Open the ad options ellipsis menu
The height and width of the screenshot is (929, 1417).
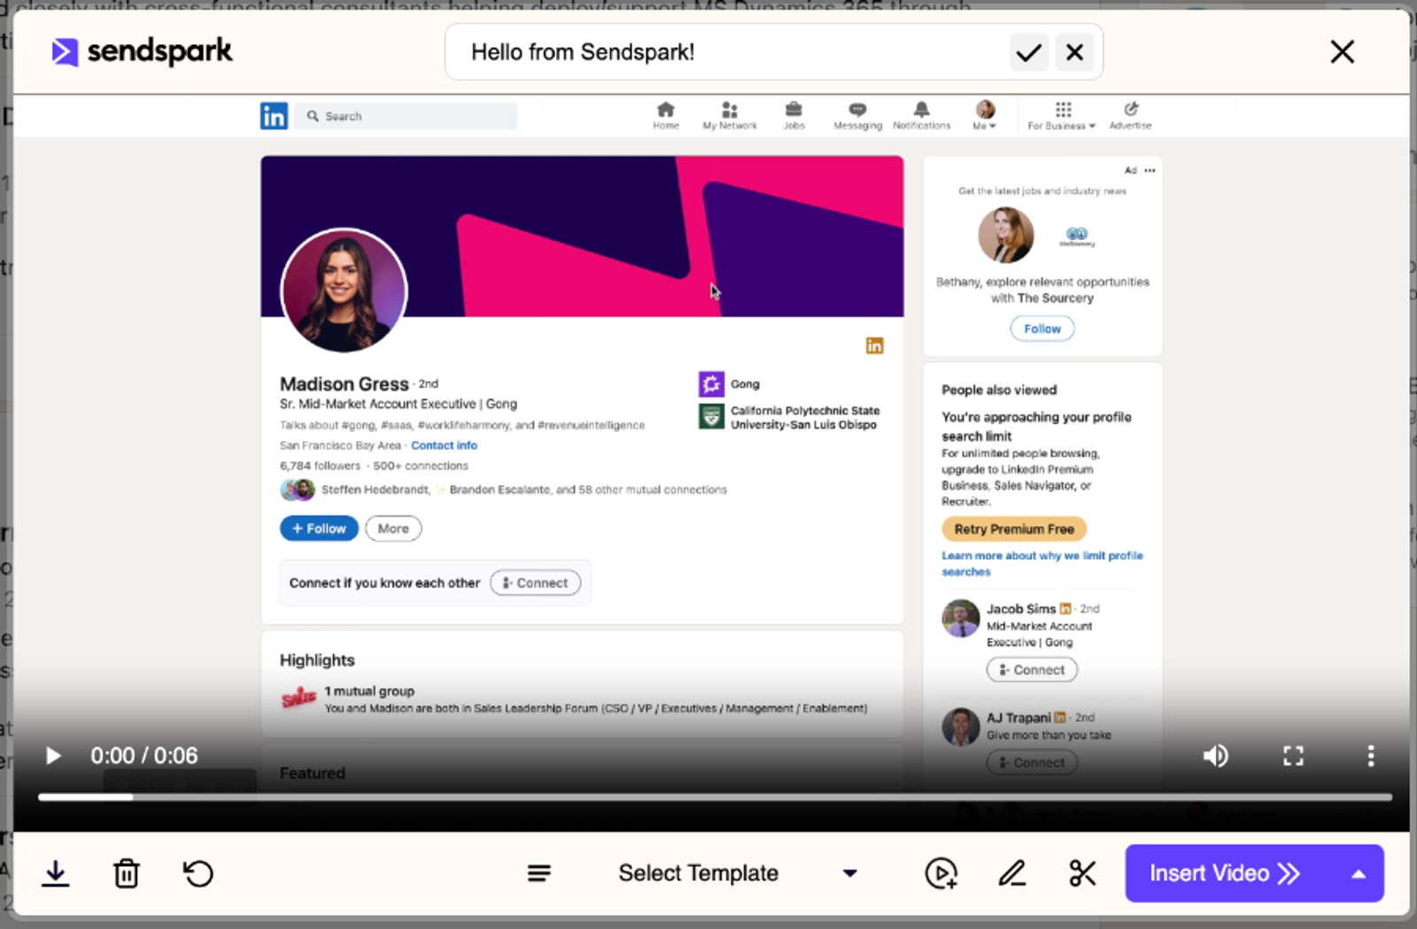[1150, 170]
